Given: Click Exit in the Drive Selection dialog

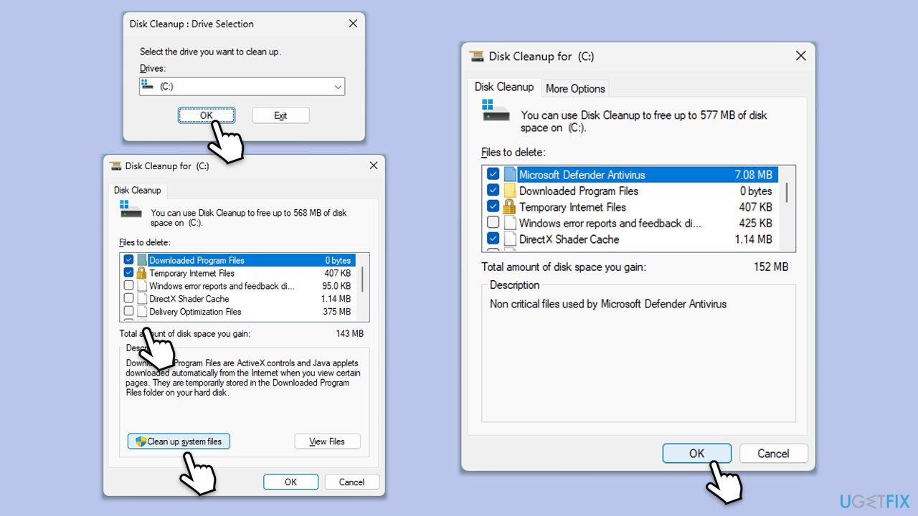Looking at the screenshot, I should pos(280,115).
